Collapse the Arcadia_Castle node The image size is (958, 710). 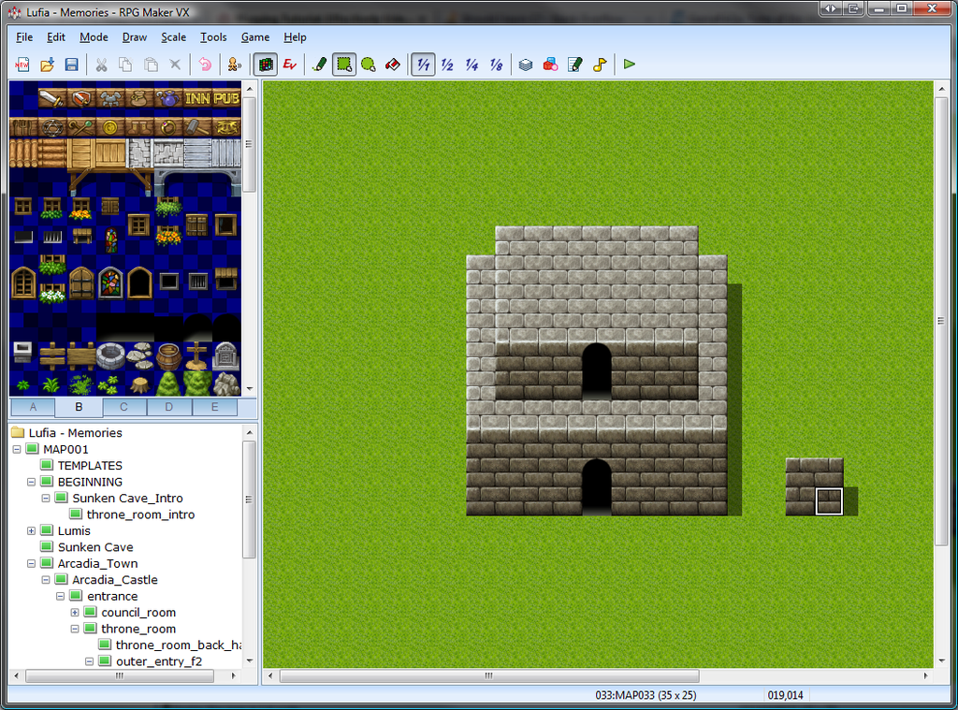(x=46, y=580)
